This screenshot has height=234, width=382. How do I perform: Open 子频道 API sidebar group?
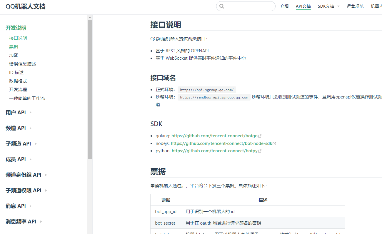(x=18, y=143)
